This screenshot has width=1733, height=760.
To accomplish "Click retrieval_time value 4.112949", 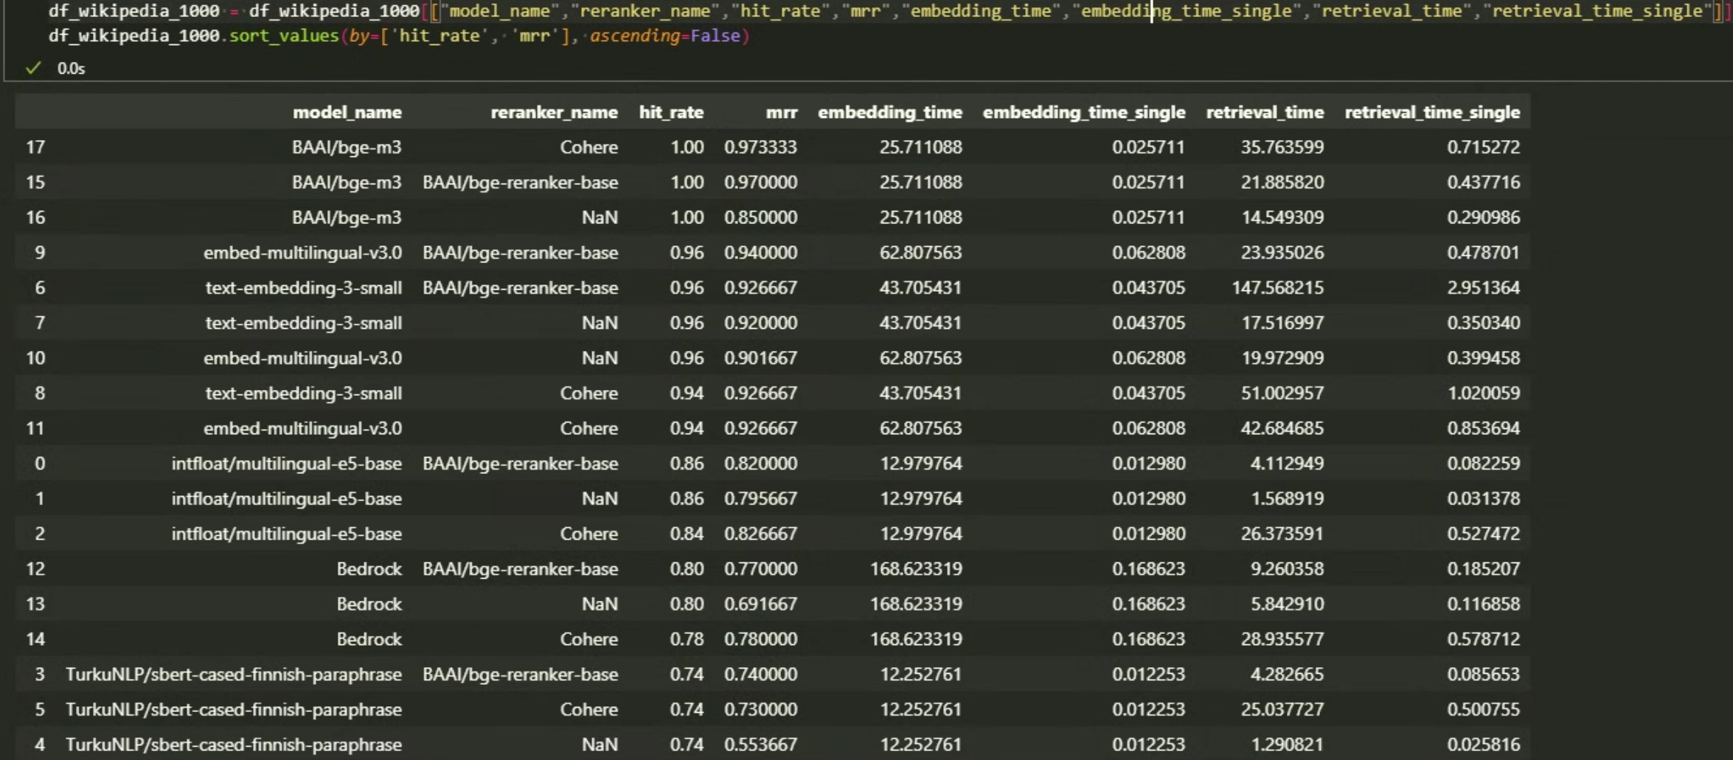I will [1287, 464].
